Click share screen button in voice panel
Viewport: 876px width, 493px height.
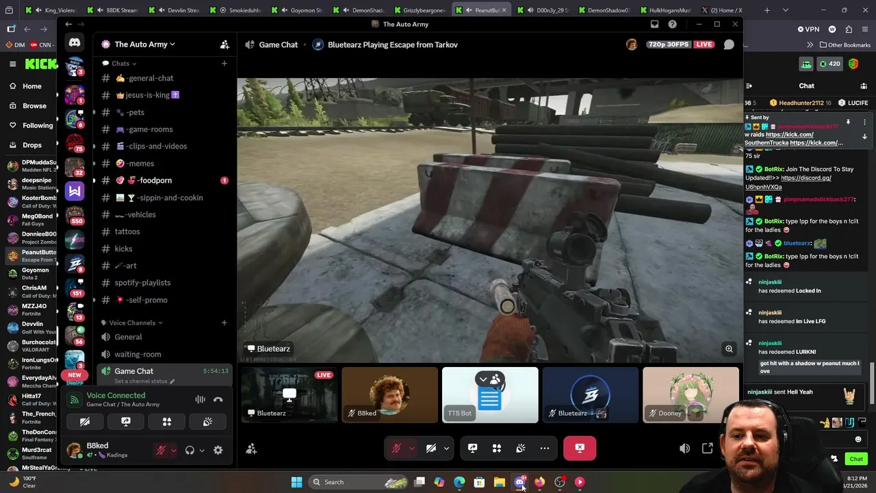coord(126,422)
